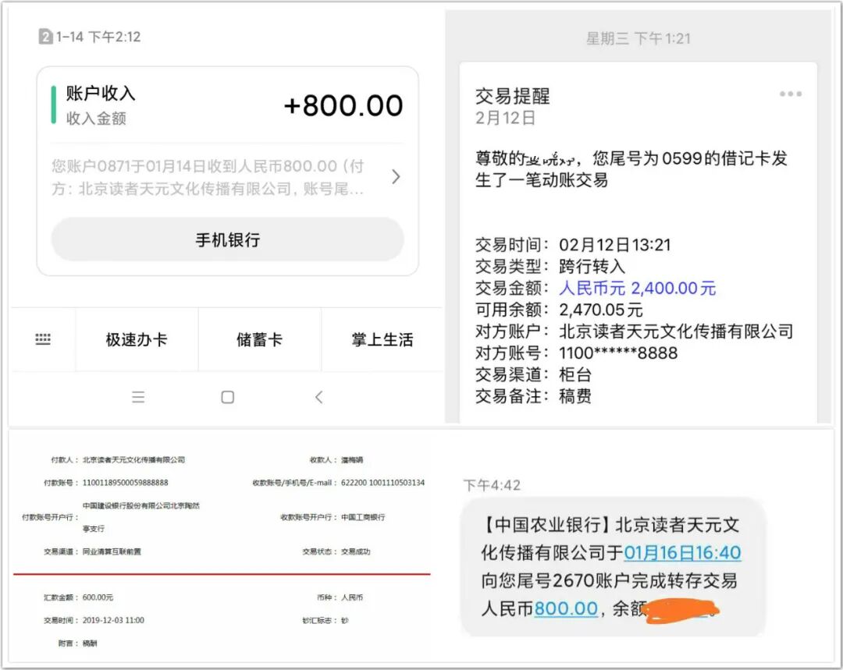The height and width of the screenshot is (670, 843).
Task: Tap the SIM 2 badge before 1-14
Action: pyautogui.click(x=45, y=37)
